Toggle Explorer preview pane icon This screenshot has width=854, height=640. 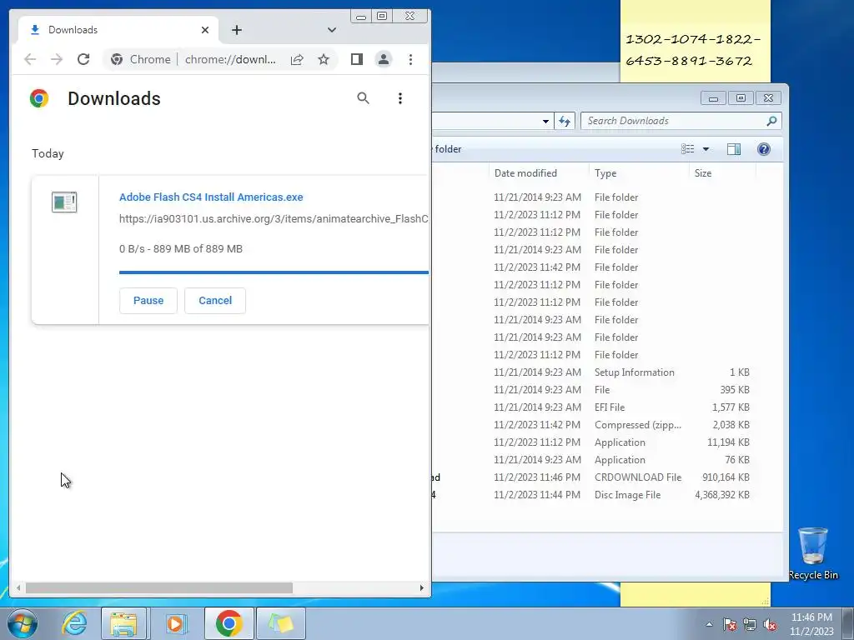tap(734, 149)
